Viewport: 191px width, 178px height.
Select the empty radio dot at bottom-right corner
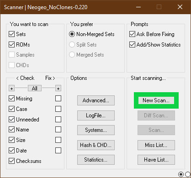pyautogui.click(x=188, y=174)
